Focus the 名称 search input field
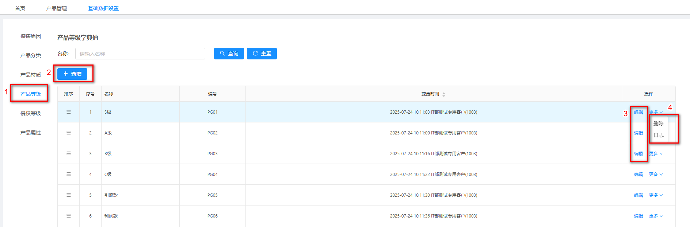 coord(140,54)
